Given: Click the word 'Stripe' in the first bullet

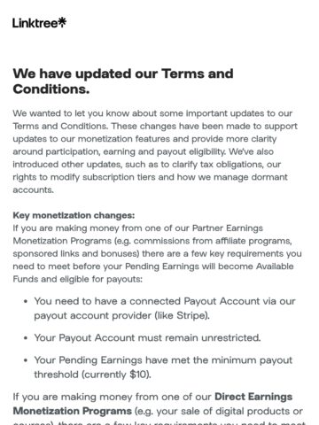Looking at the screenshot, I should (x=191, y=315).
